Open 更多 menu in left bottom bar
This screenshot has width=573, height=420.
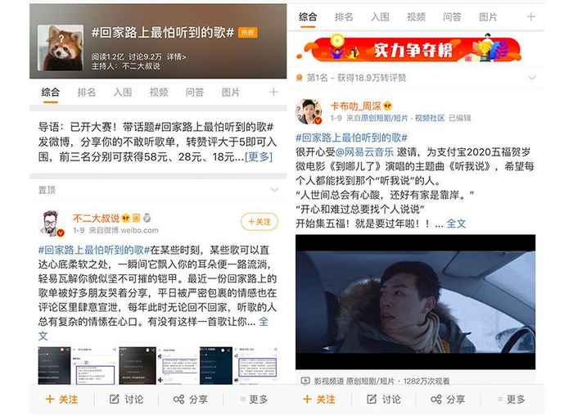255,400
